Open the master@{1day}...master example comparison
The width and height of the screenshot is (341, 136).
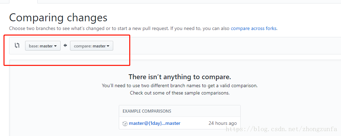coord(155,123)
